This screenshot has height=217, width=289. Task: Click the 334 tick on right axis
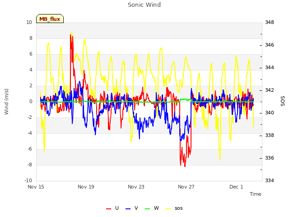coord(270,180)
